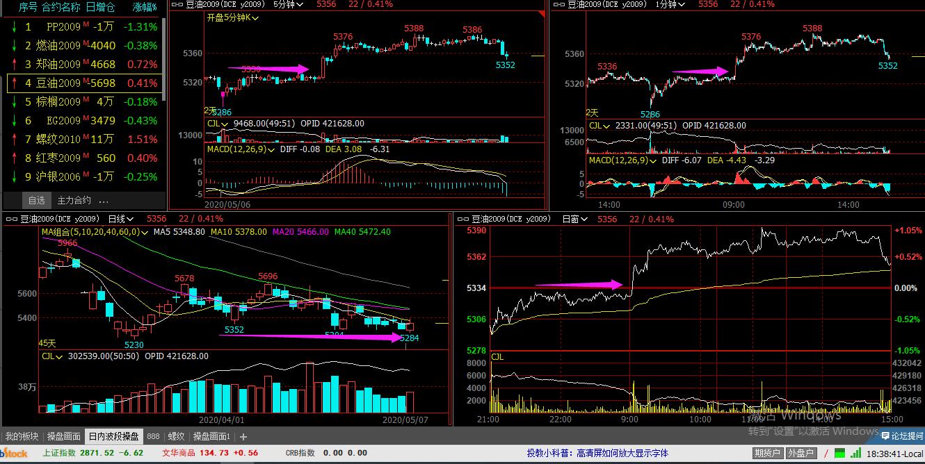Click the 论坛提问 chat icon button
Screen dimensions: 925x464
pos(903,436)
